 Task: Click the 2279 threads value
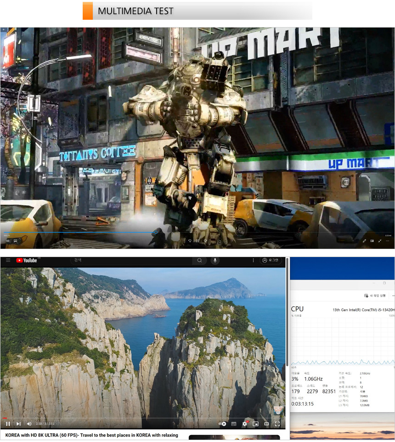pyautogui.click(x=312, y=391)
